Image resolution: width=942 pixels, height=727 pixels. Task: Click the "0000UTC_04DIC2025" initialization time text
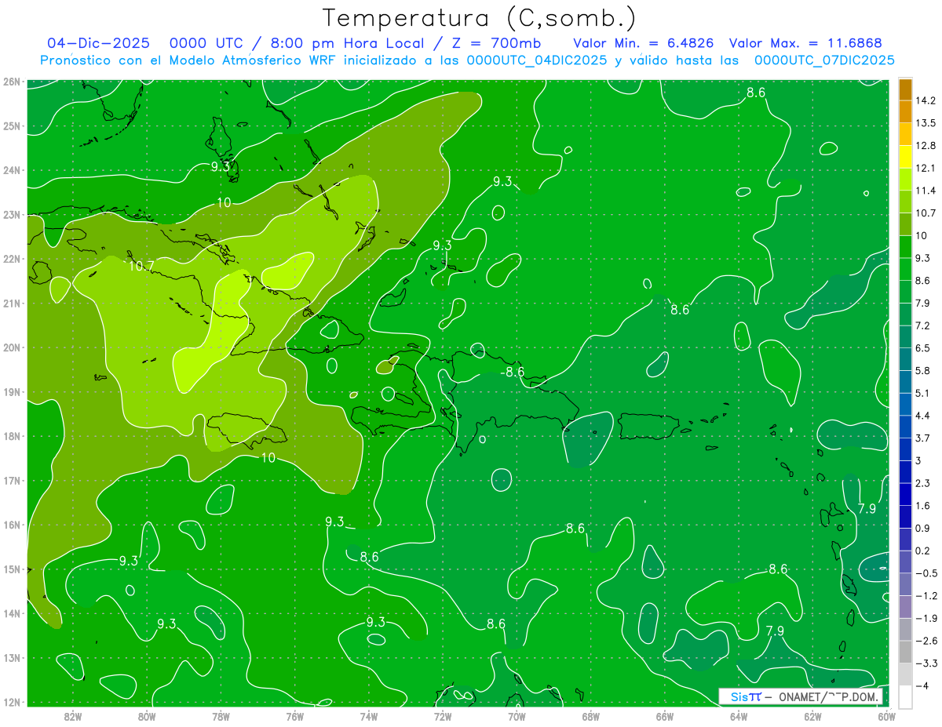536,60
